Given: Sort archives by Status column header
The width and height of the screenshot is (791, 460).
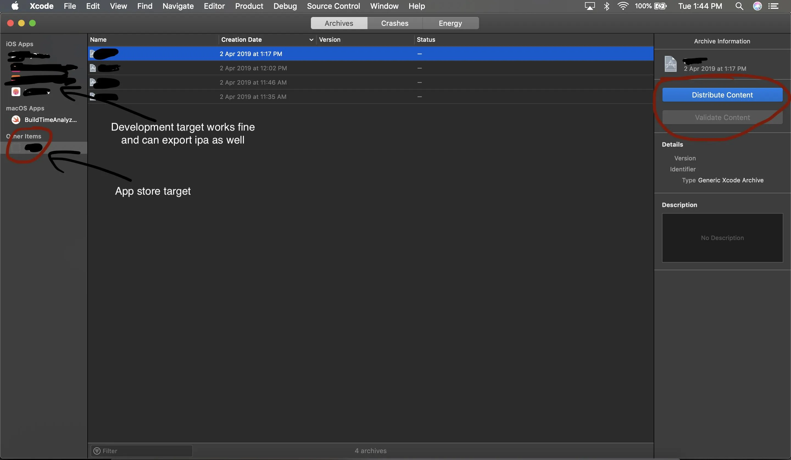Looking at the screenshot, I should tap(426, 40).
